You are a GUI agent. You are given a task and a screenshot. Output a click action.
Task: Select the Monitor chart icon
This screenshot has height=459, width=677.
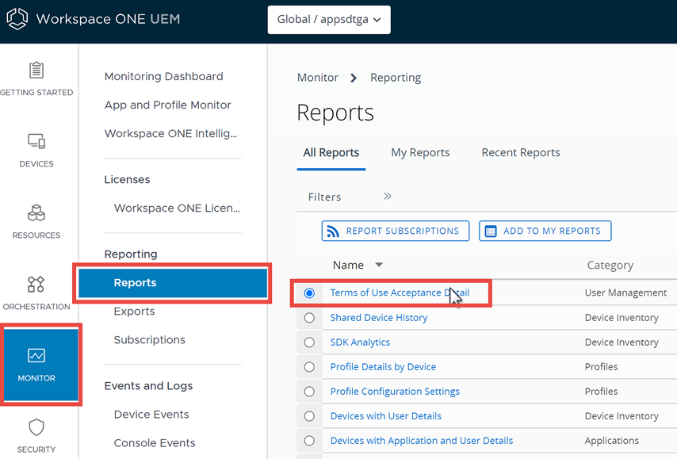(x=36, y=355)
